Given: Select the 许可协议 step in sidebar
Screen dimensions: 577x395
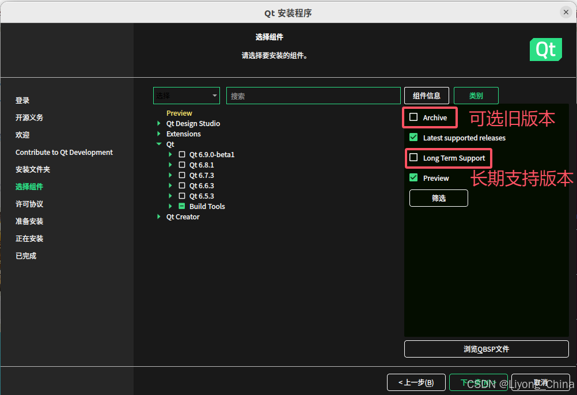Looking at the screenshot, I should pyautogui.click(x=29, y=204).
